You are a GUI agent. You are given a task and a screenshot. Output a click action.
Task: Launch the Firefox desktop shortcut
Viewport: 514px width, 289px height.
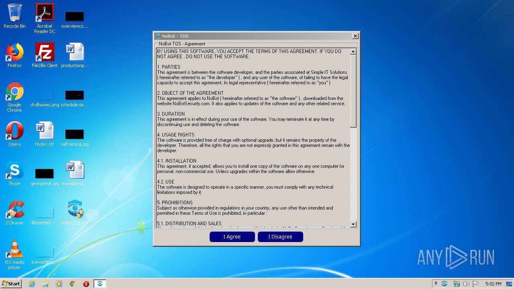[x=14, y=55]
